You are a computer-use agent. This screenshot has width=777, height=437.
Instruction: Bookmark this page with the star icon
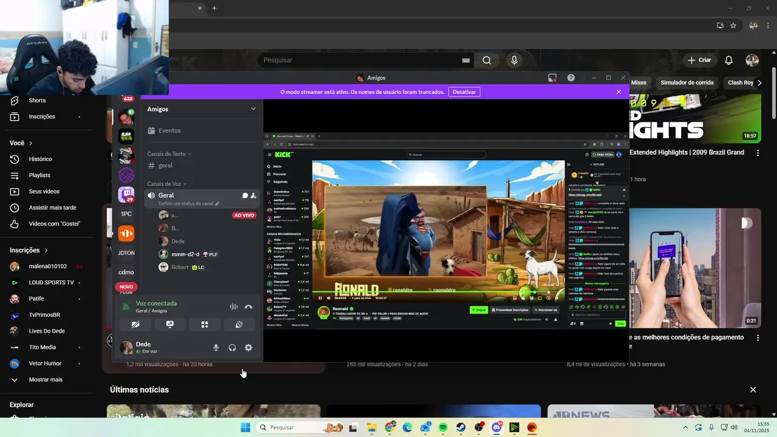coord(733,25)
